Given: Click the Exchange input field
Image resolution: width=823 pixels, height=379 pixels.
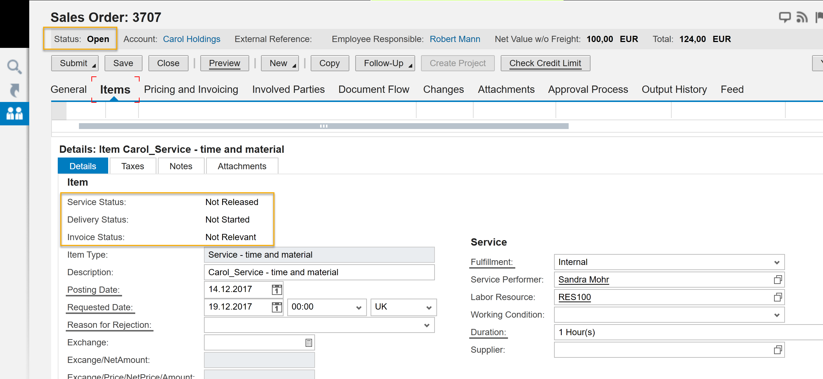Looking at the screenshot, I should (x=259, y=343).
